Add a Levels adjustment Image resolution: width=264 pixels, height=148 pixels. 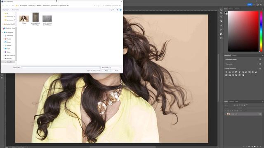tap(230, 72)
